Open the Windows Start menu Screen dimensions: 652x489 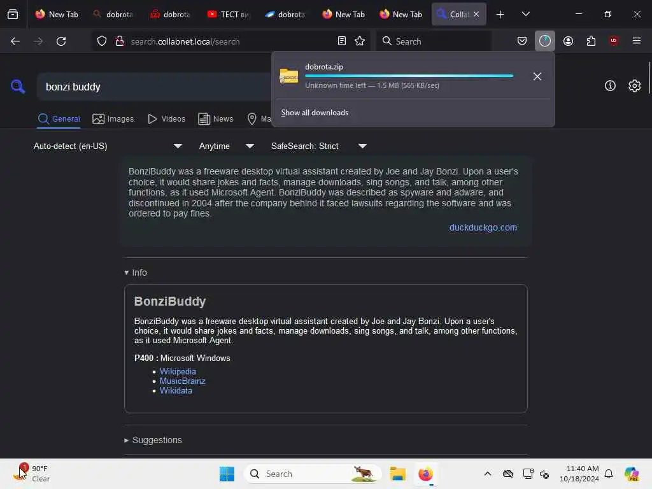click(227, 474)
